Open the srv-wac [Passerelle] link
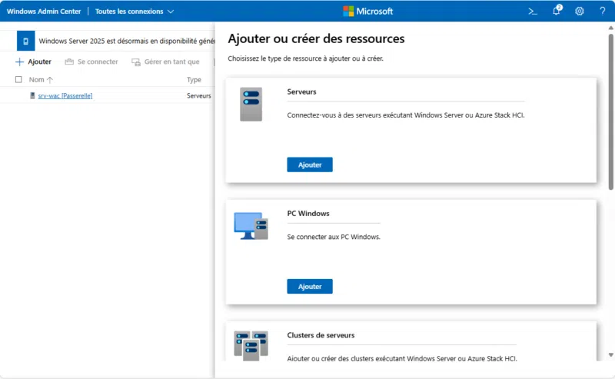The width and height of the screenshot is (615, 379). (65, 95)
